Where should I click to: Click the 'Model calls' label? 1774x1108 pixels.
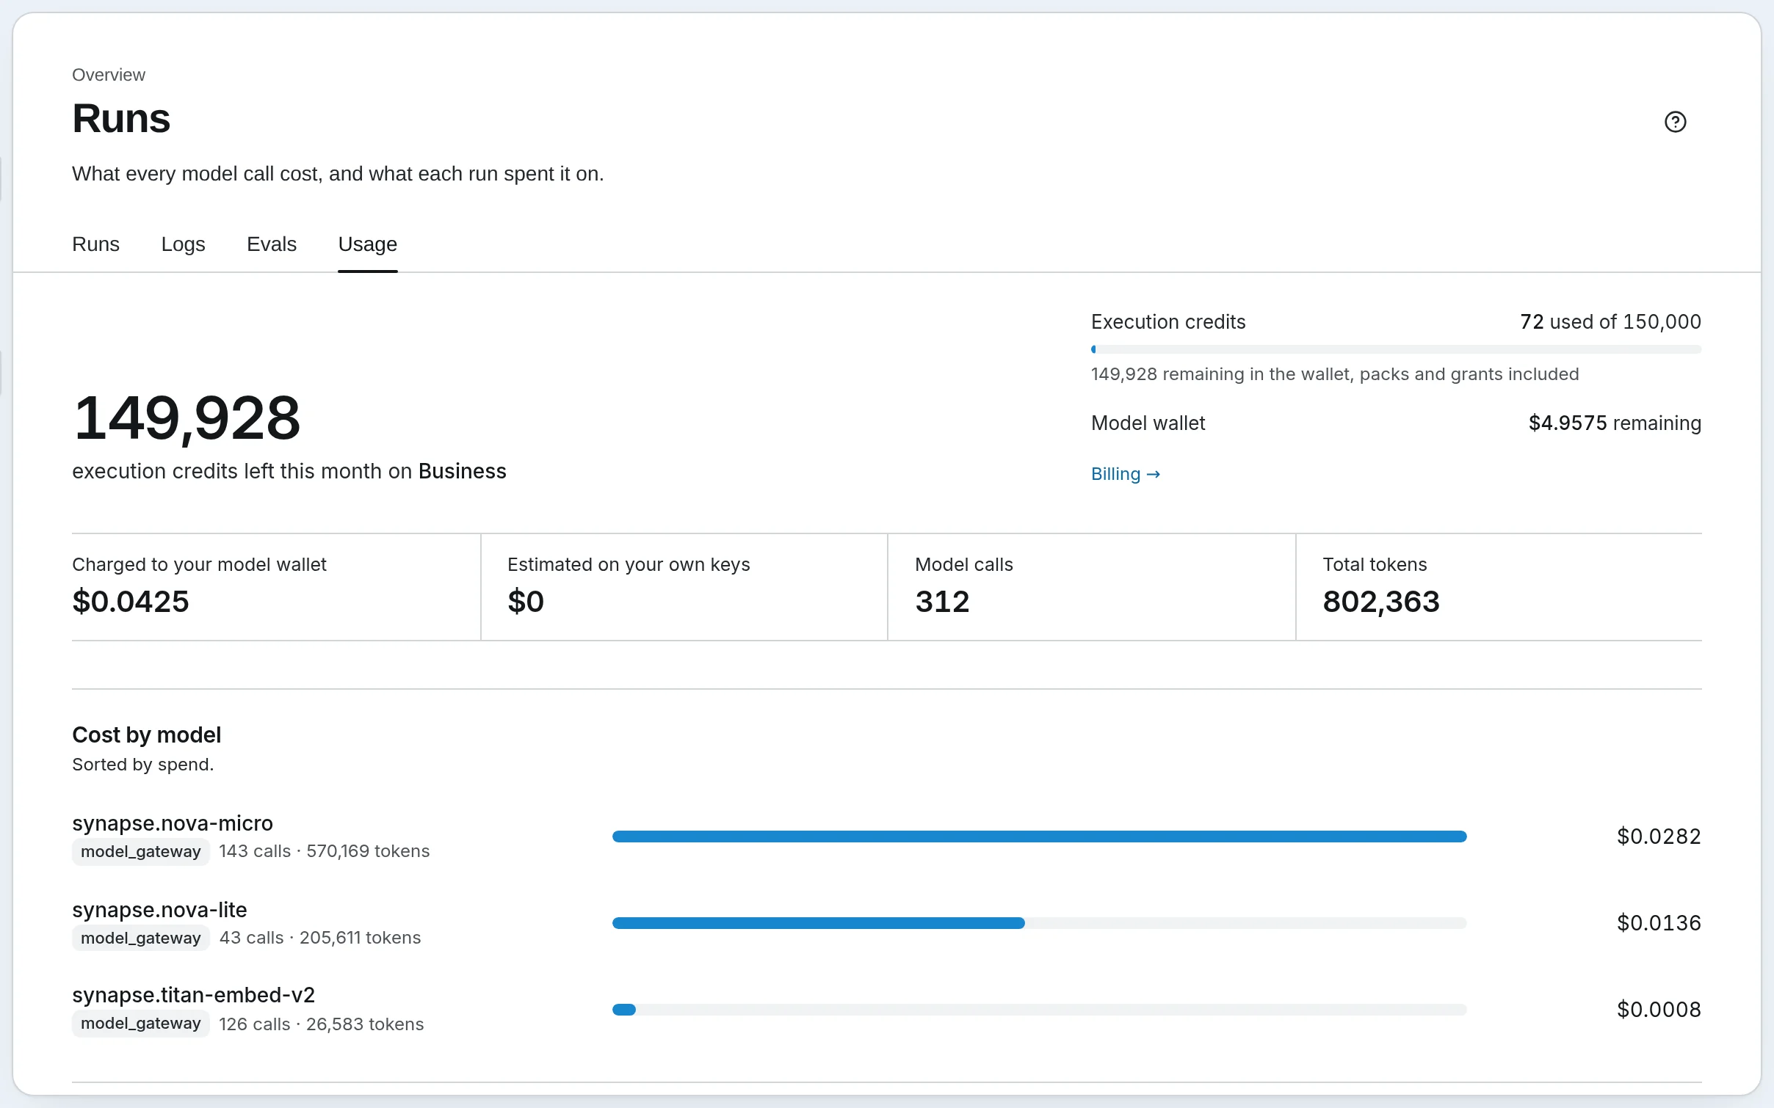tap(963, 564)
